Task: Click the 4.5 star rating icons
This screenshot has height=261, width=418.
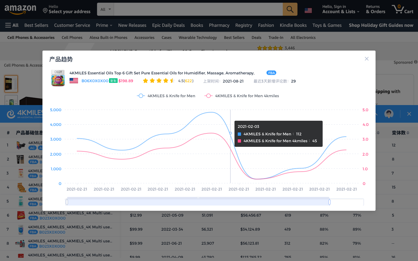Action: pos(159,81)
